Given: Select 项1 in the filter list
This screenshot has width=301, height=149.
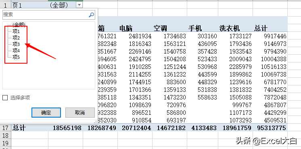Looking at the screenshot, I should (16, 31).
